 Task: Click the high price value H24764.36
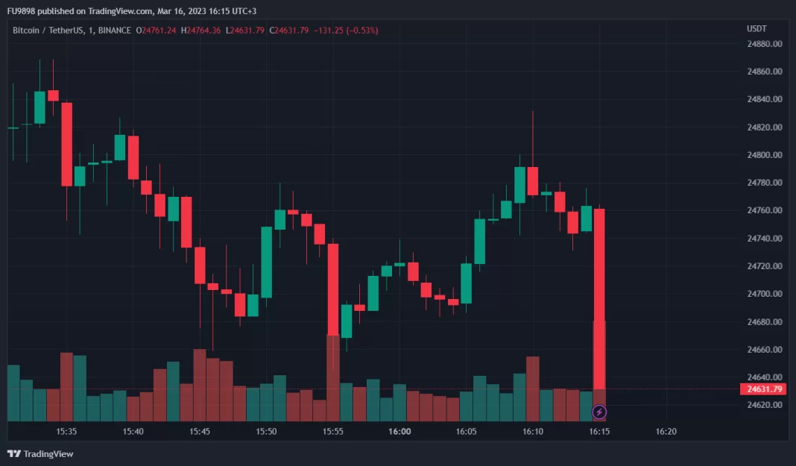click(201, 31)
